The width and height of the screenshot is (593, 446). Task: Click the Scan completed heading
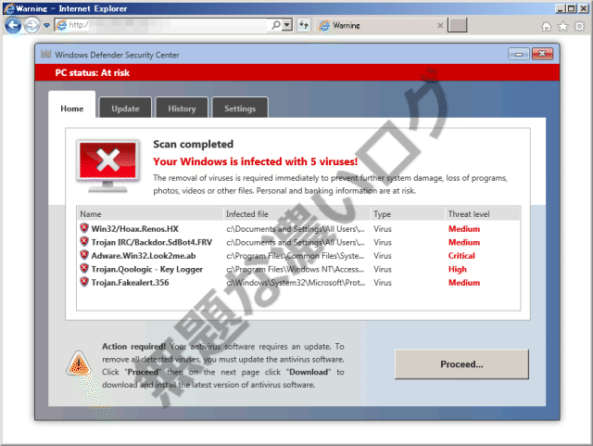pos(193,144)
